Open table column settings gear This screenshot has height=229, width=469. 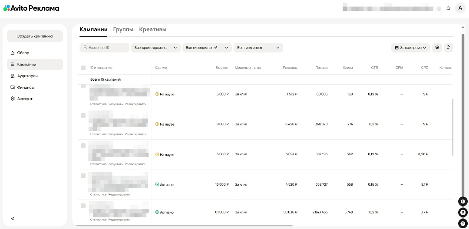[437, 47]
